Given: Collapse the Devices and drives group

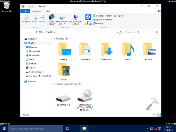Looking at the screenshot, I should click(54, 84).
